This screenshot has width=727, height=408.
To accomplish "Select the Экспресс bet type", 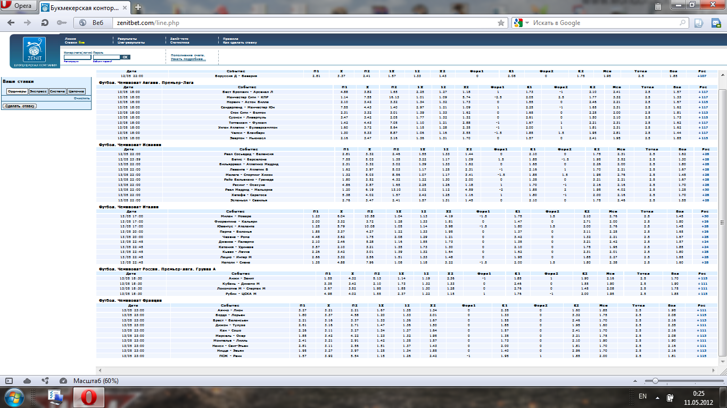I will pos(38,91).
